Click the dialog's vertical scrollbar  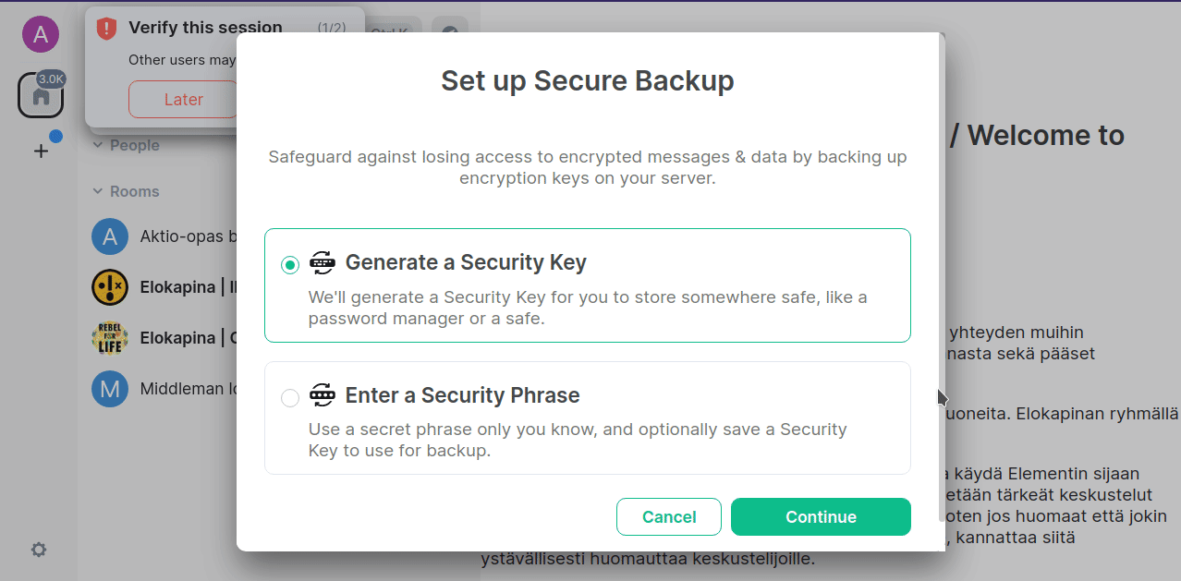[942, 277]
